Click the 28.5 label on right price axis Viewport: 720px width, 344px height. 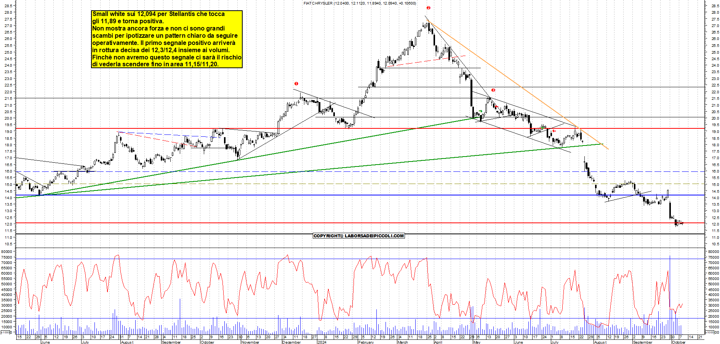tap(715, 6)
